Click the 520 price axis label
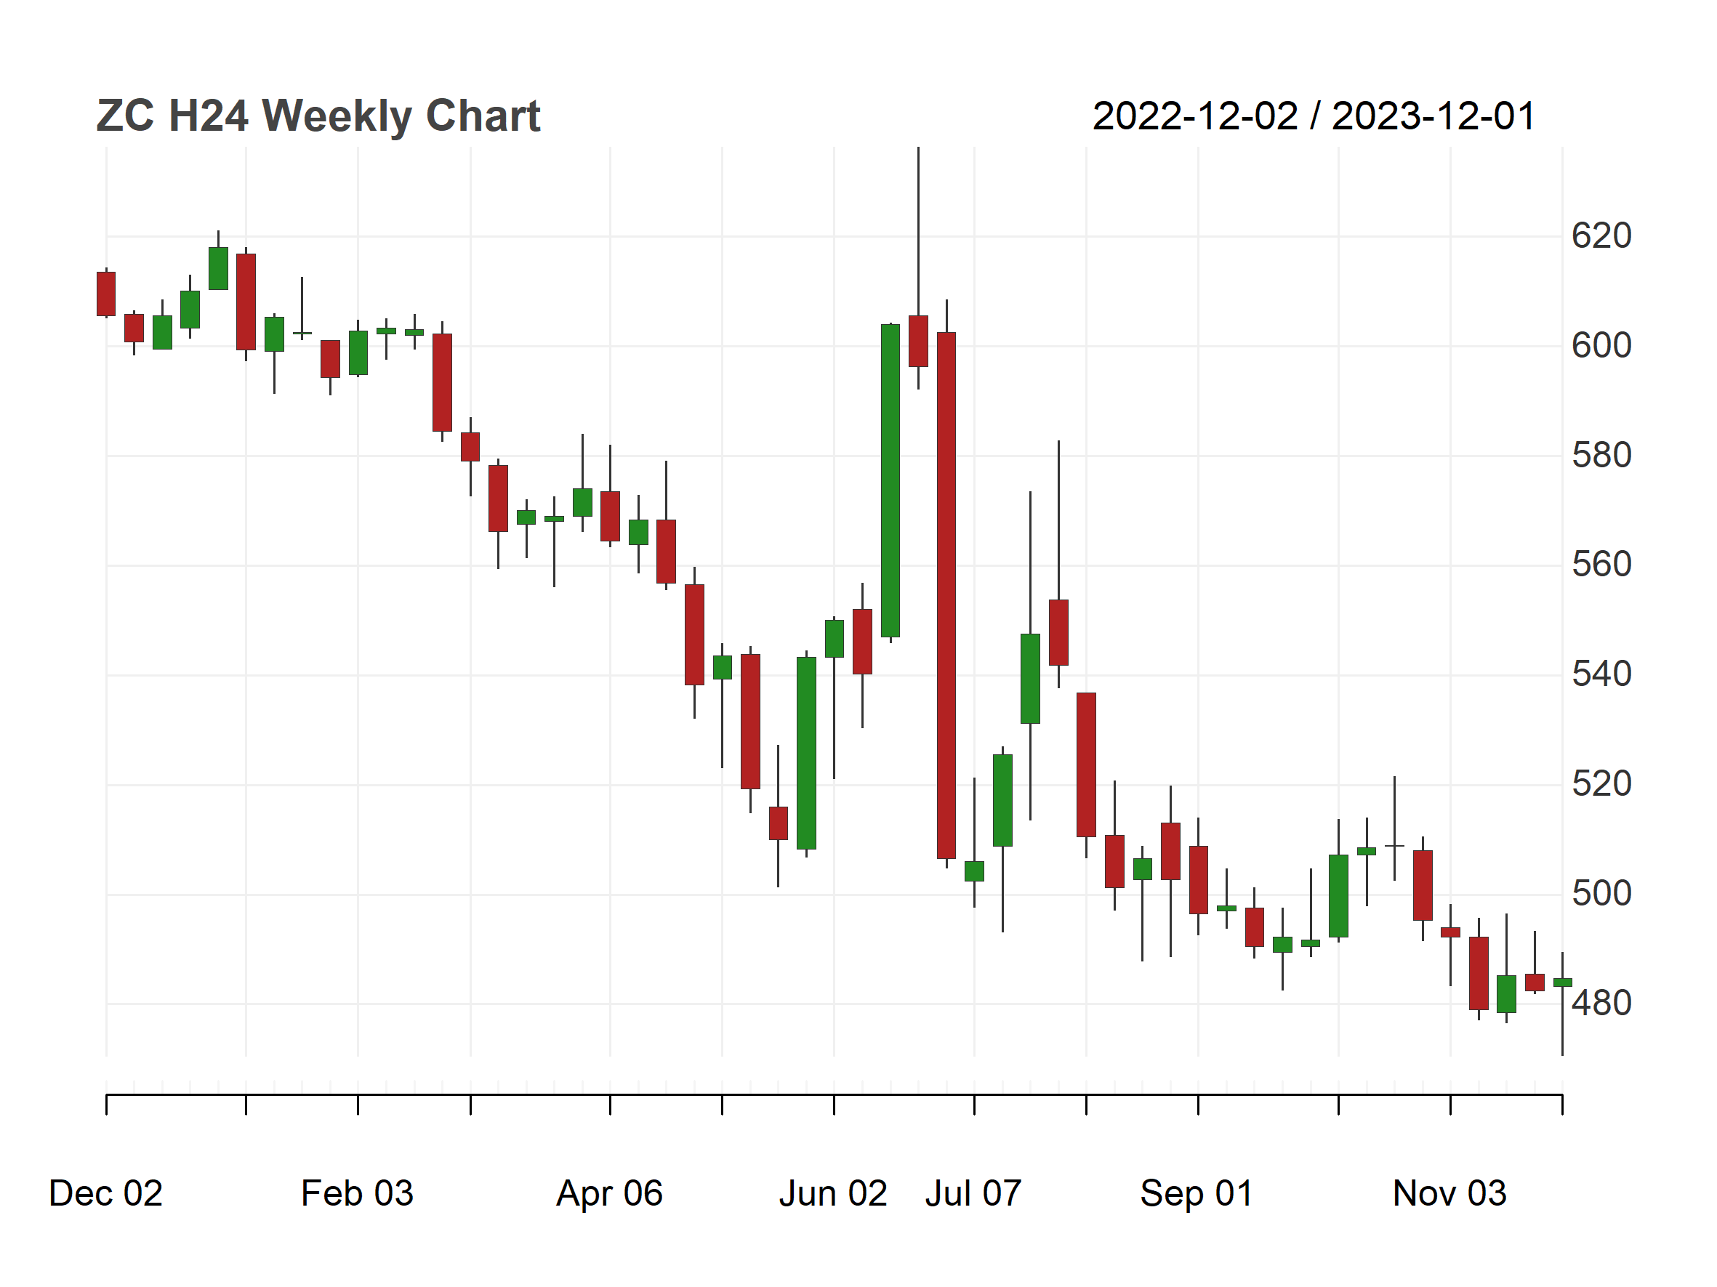Viewport: 1717px width, 1287px height. pos(1601,784)
